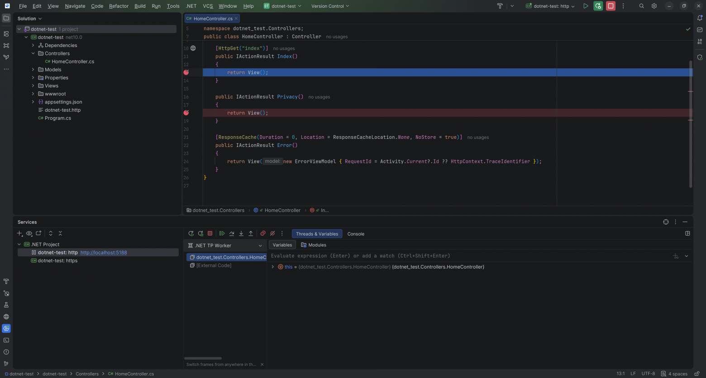Open View Breakpoints dialog icon
The width and height of the screenshot is (706, 378).
pos(263,234)
